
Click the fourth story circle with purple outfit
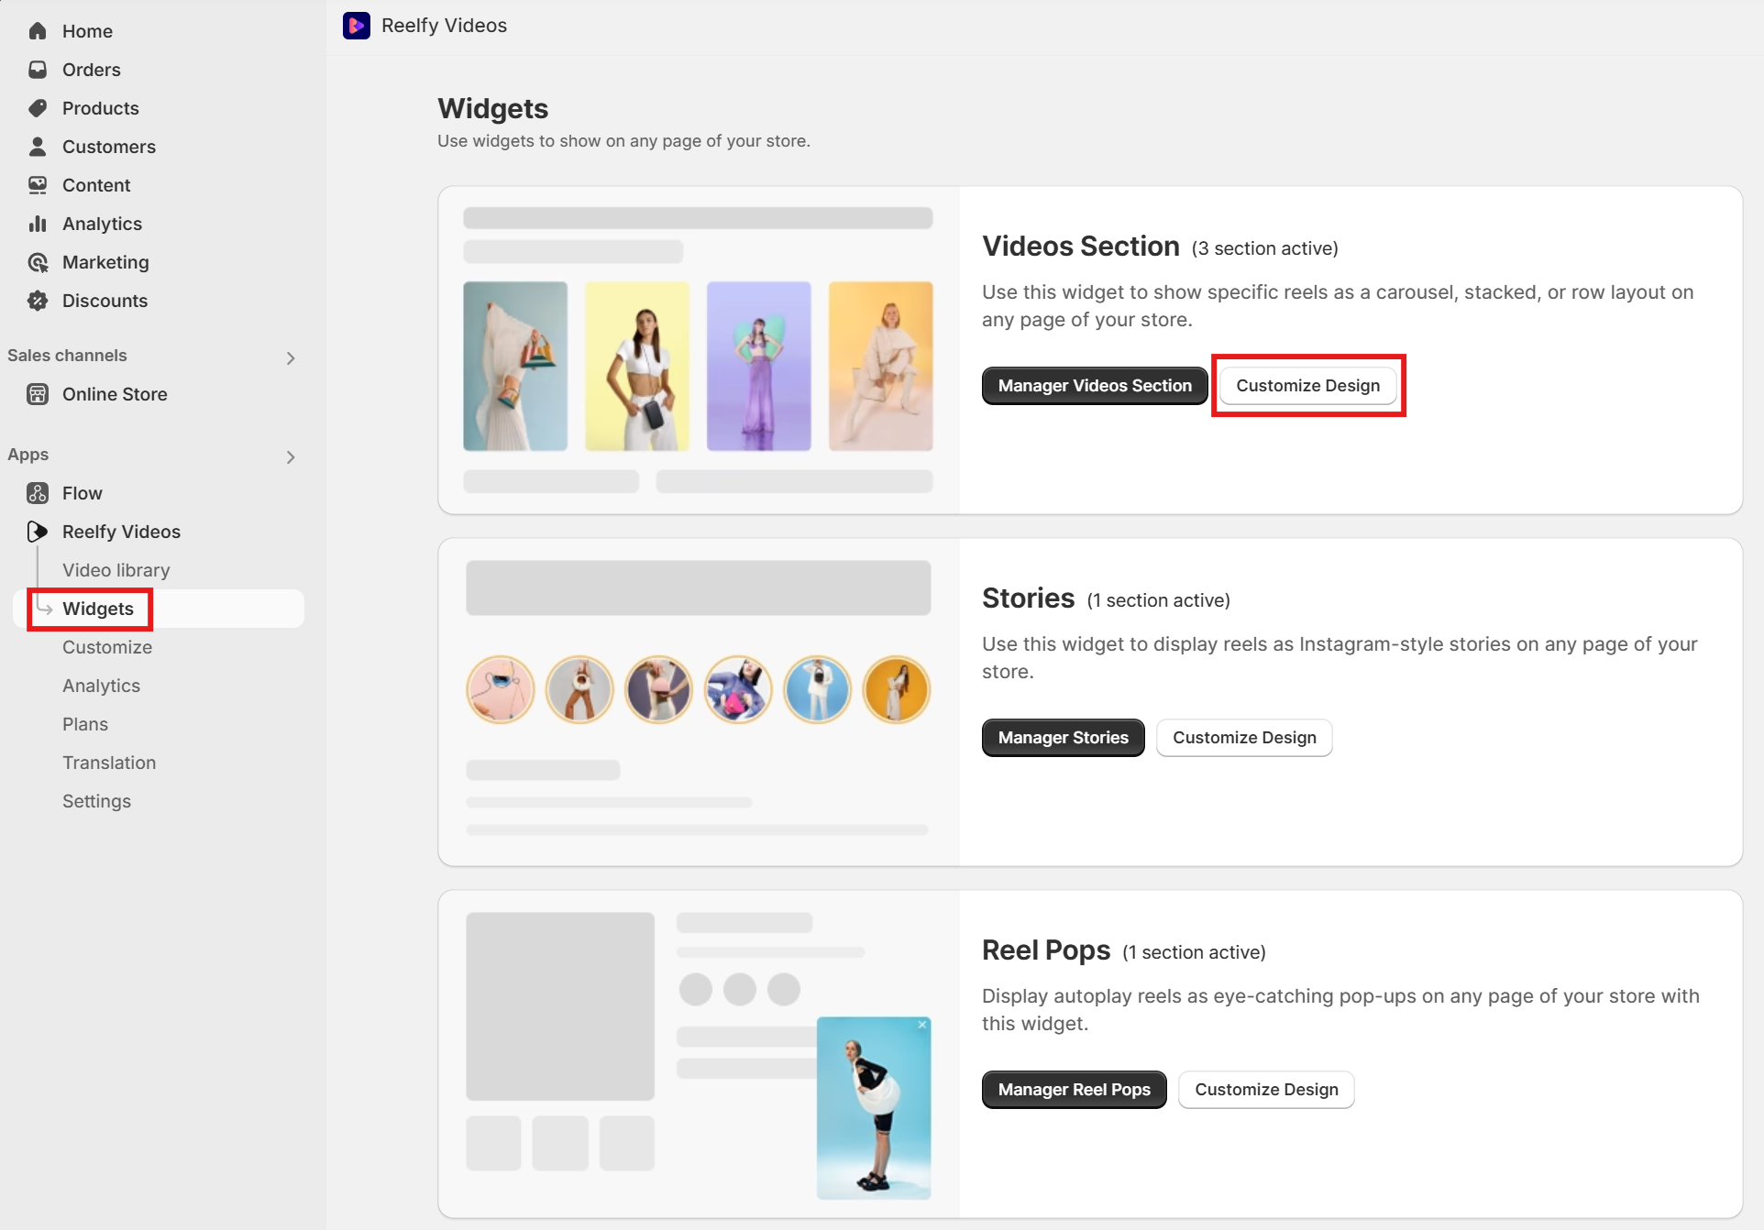click(738, 689)
